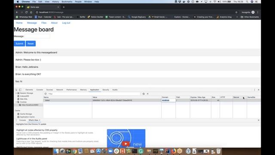Open the About navigation link
Viewport: 275px width, 155px height.
tap(54, 23)
